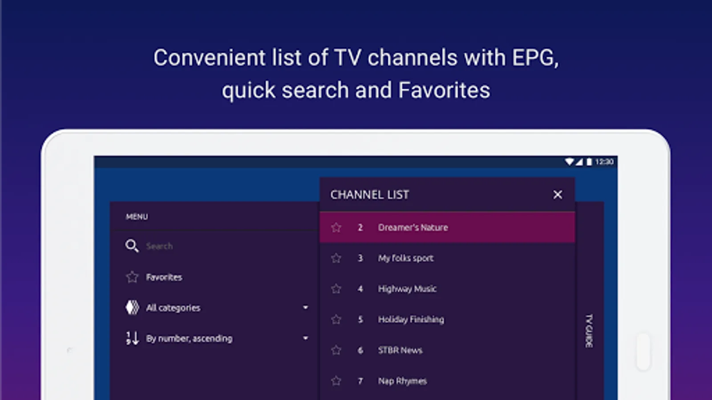Select the By number, ascending label
Image resolution: width=712 pixels, height=400 pixels.
[189, 339]
